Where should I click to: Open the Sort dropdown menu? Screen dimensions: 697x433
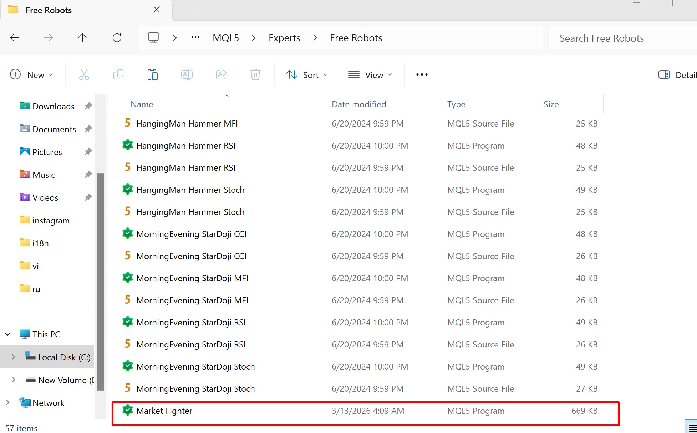coord(307,74)
